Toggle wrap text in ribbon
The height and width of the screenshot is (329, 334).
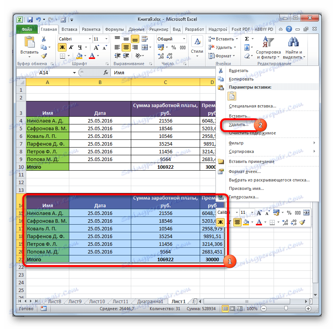click(145, 39)
